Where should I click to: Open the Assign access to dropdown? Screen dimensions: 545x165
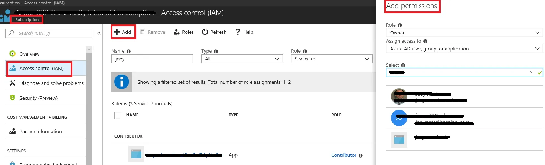[x=464, y=49]
